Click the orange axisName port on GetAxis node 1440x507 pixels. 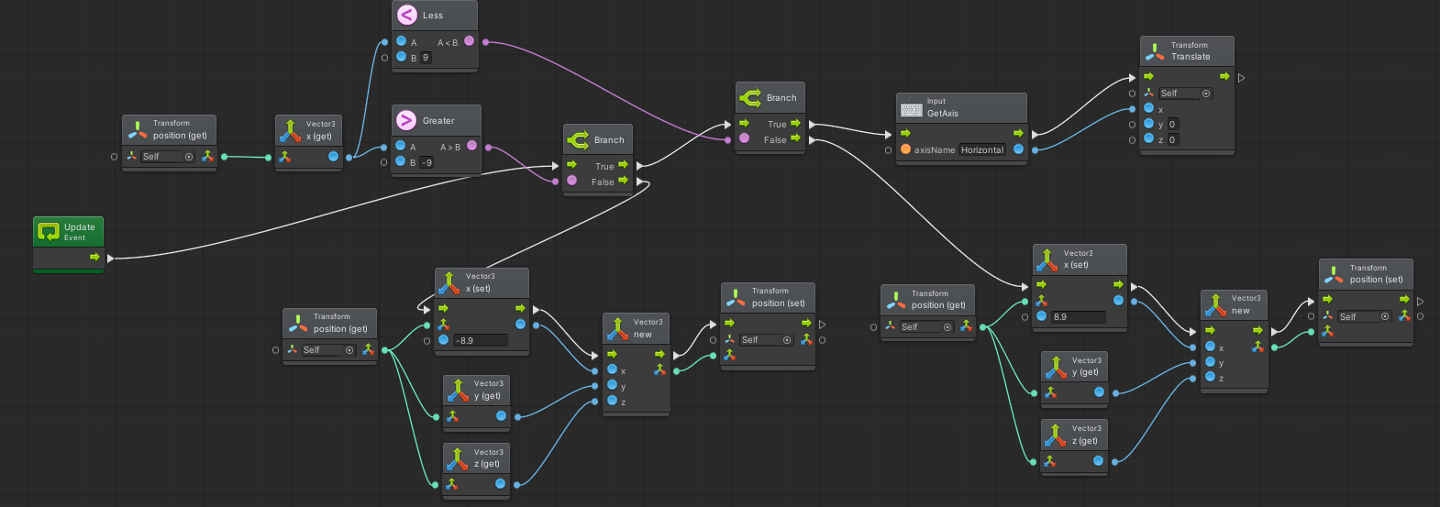(x=905, y=149)
